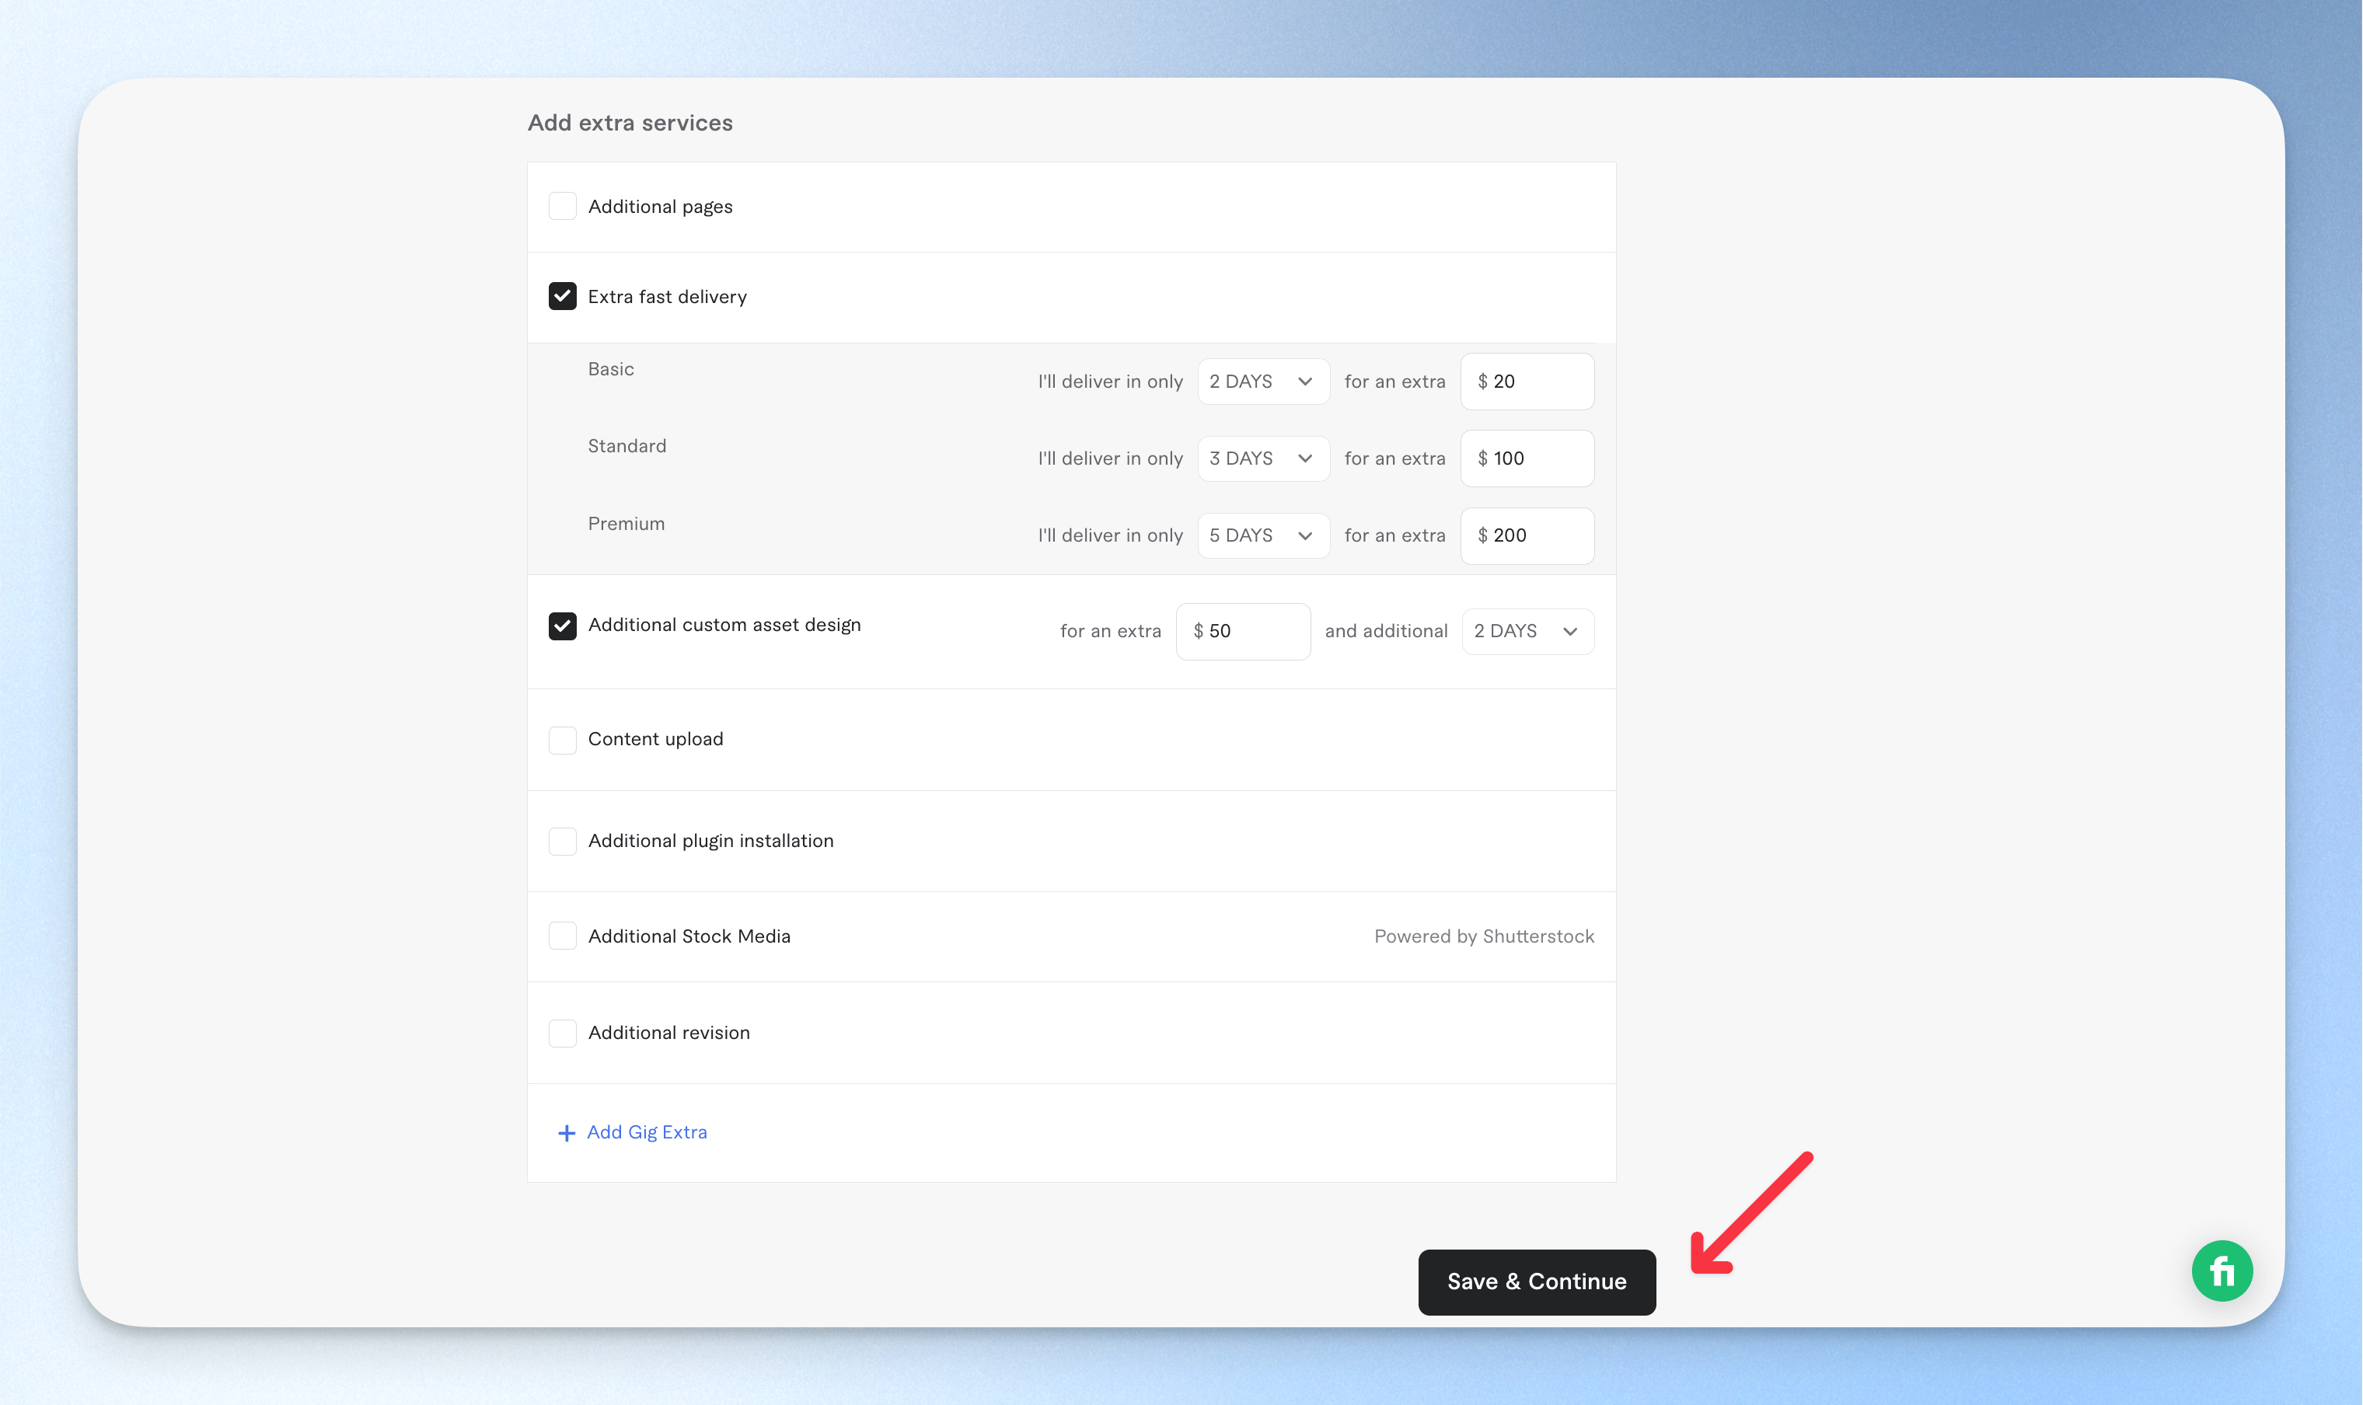Viewport: 2363px width, 1405px height.
Task: Click the custom asset $50 price field
Action: click(x=1242, y=632)
